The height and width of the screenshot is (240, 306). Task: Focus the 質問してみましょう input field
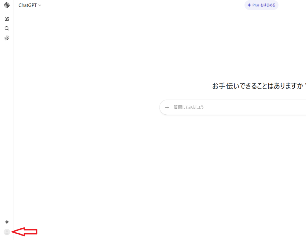pos(189,107)
